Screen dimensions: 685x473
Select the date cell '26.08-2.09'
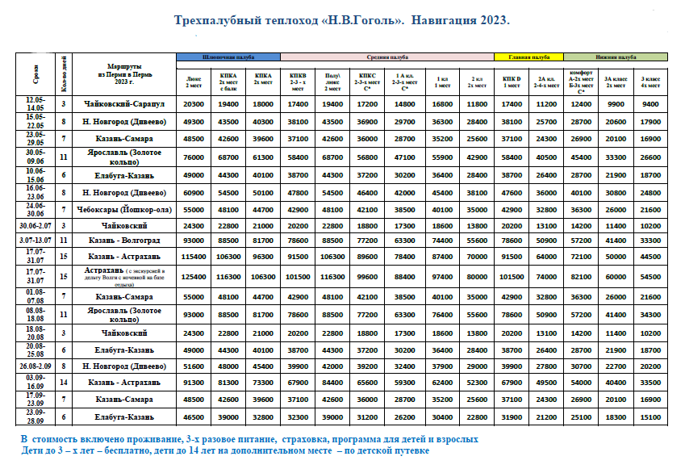tap(36, 366)
